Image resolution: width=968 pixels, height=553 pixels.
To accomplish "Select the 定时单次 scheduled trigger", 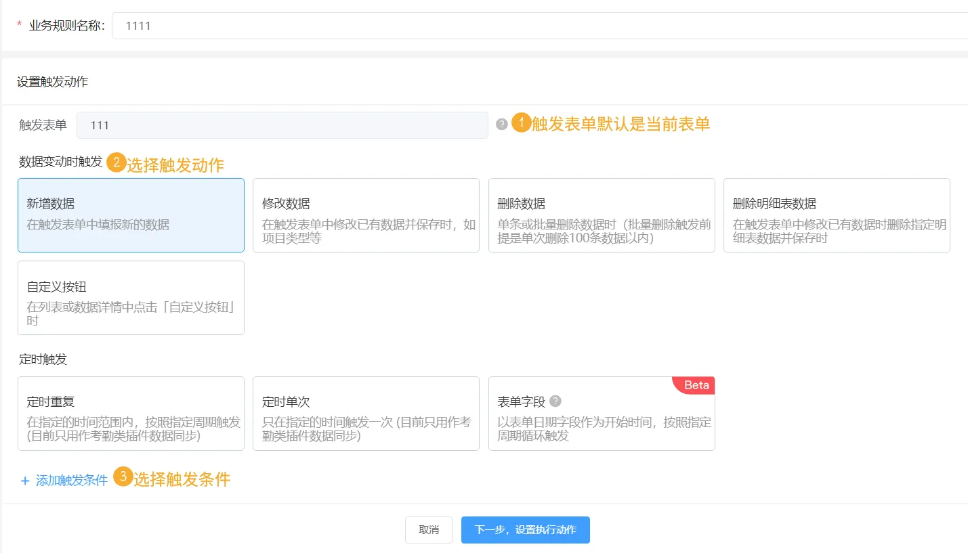I will pos(366,414).
